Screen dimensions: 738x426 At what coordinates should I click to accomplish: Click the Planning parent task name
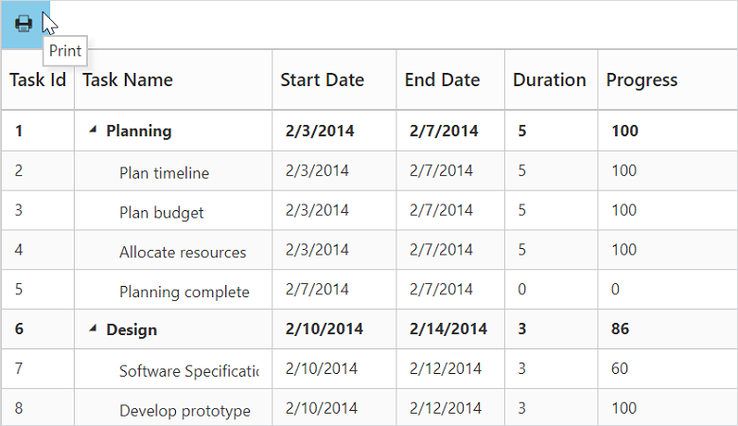tap(139, 132)
